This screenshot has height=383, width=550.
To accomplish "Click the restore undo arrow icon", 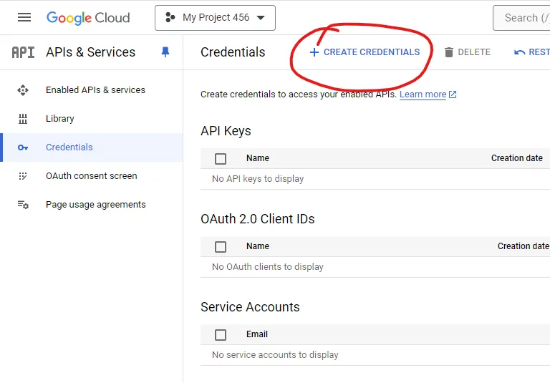I will pyautogui.click(x=519, y=52).
